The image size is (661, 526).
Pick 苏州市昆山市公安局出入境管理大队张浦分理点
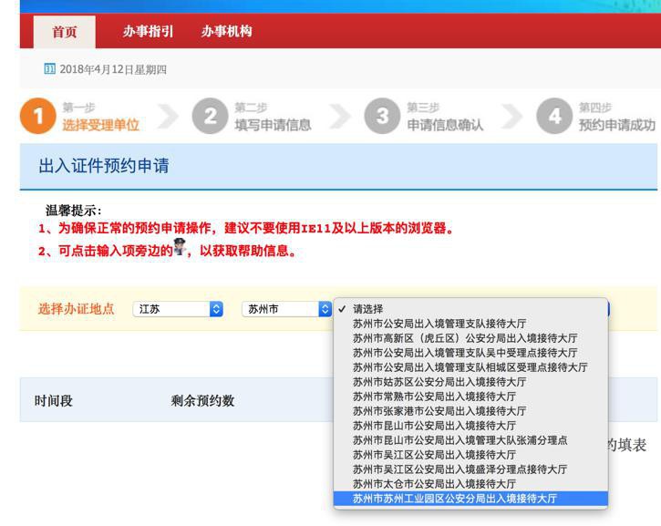pyautogui.click(x=470, y=440)
